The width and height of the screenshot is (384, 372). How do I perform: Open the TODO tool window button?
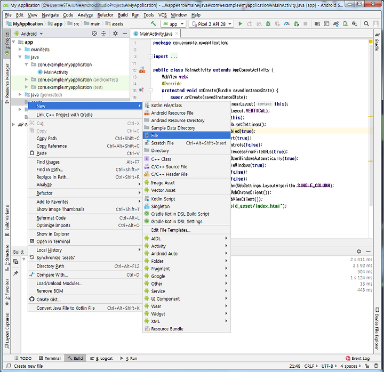tap(23, 358)
